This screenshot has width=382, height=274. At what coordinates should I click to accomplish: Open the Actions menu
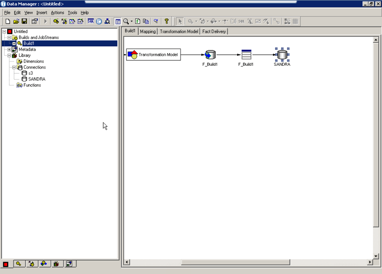pyautogui.click(x=57, y=12)
